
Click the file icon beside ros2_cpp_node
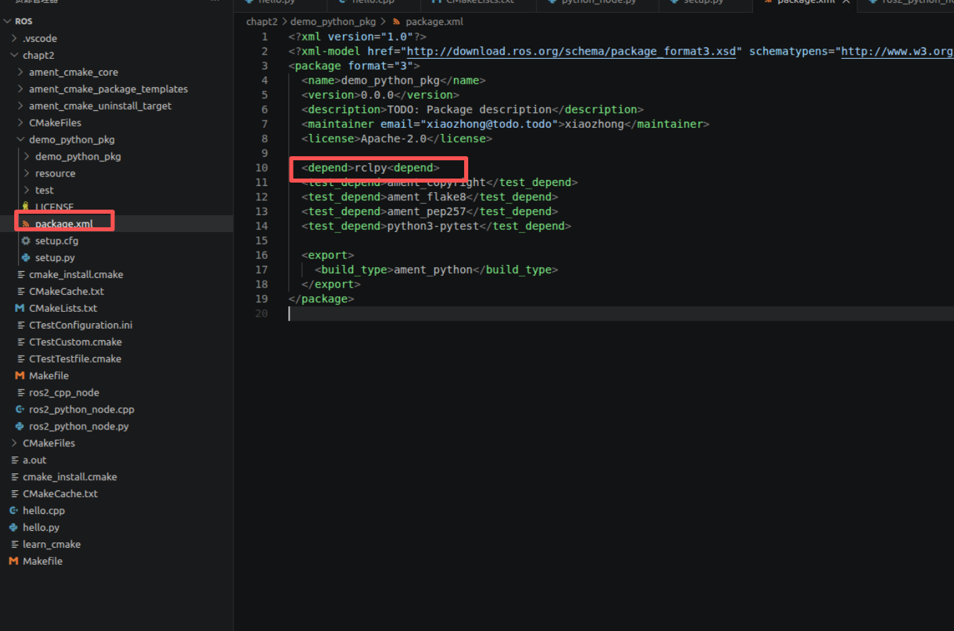click(x=21, y=393)
